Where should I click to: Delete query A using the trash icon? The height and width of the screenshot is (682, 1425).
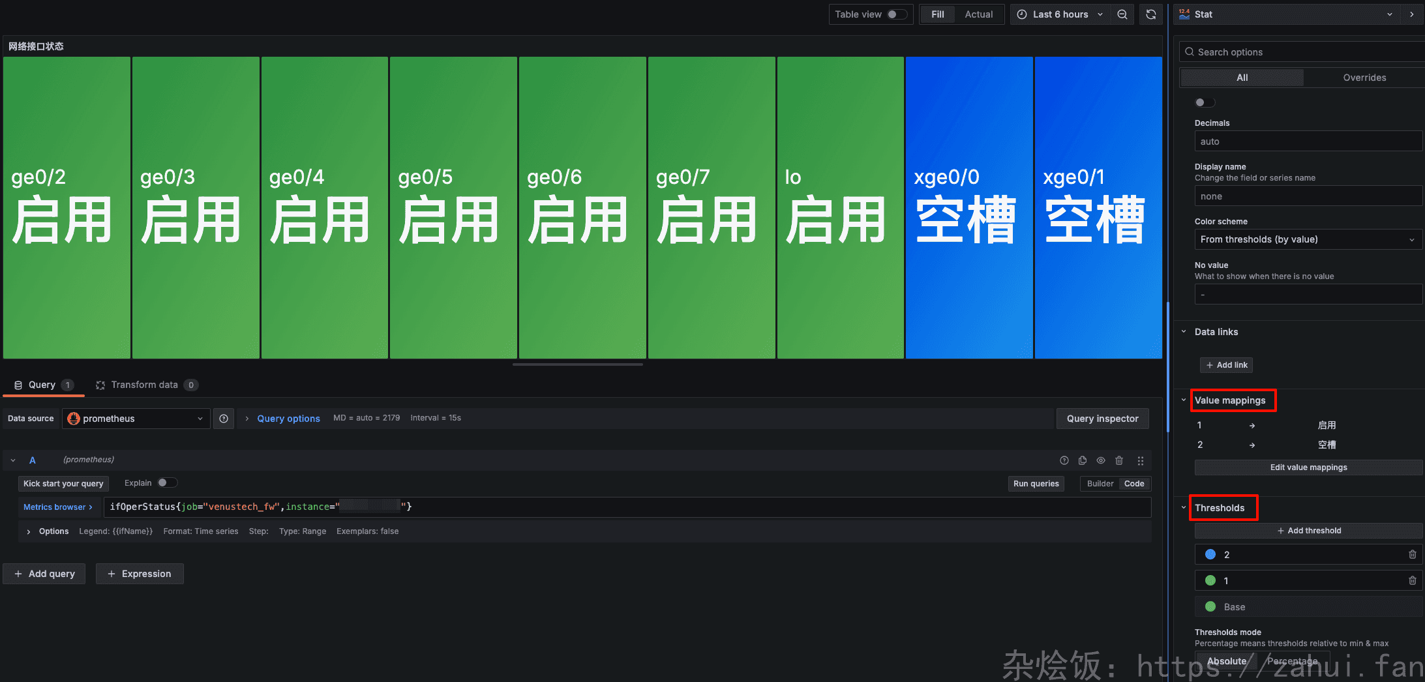pyautogui.click(x=1119, y=460)
